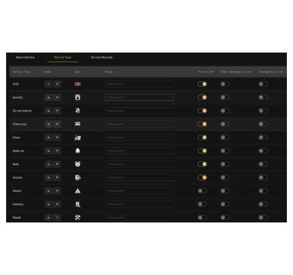Switch to the Room Service tab

25,57
